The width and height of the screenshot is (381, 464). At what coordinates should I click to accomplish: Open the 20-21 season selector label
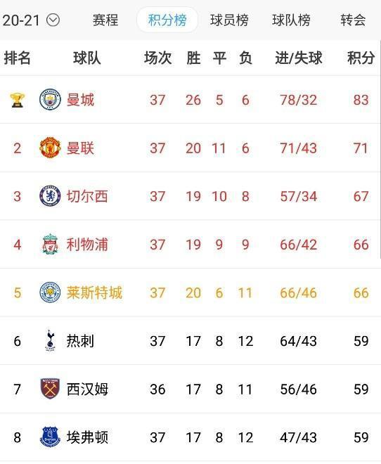(20, 20)
